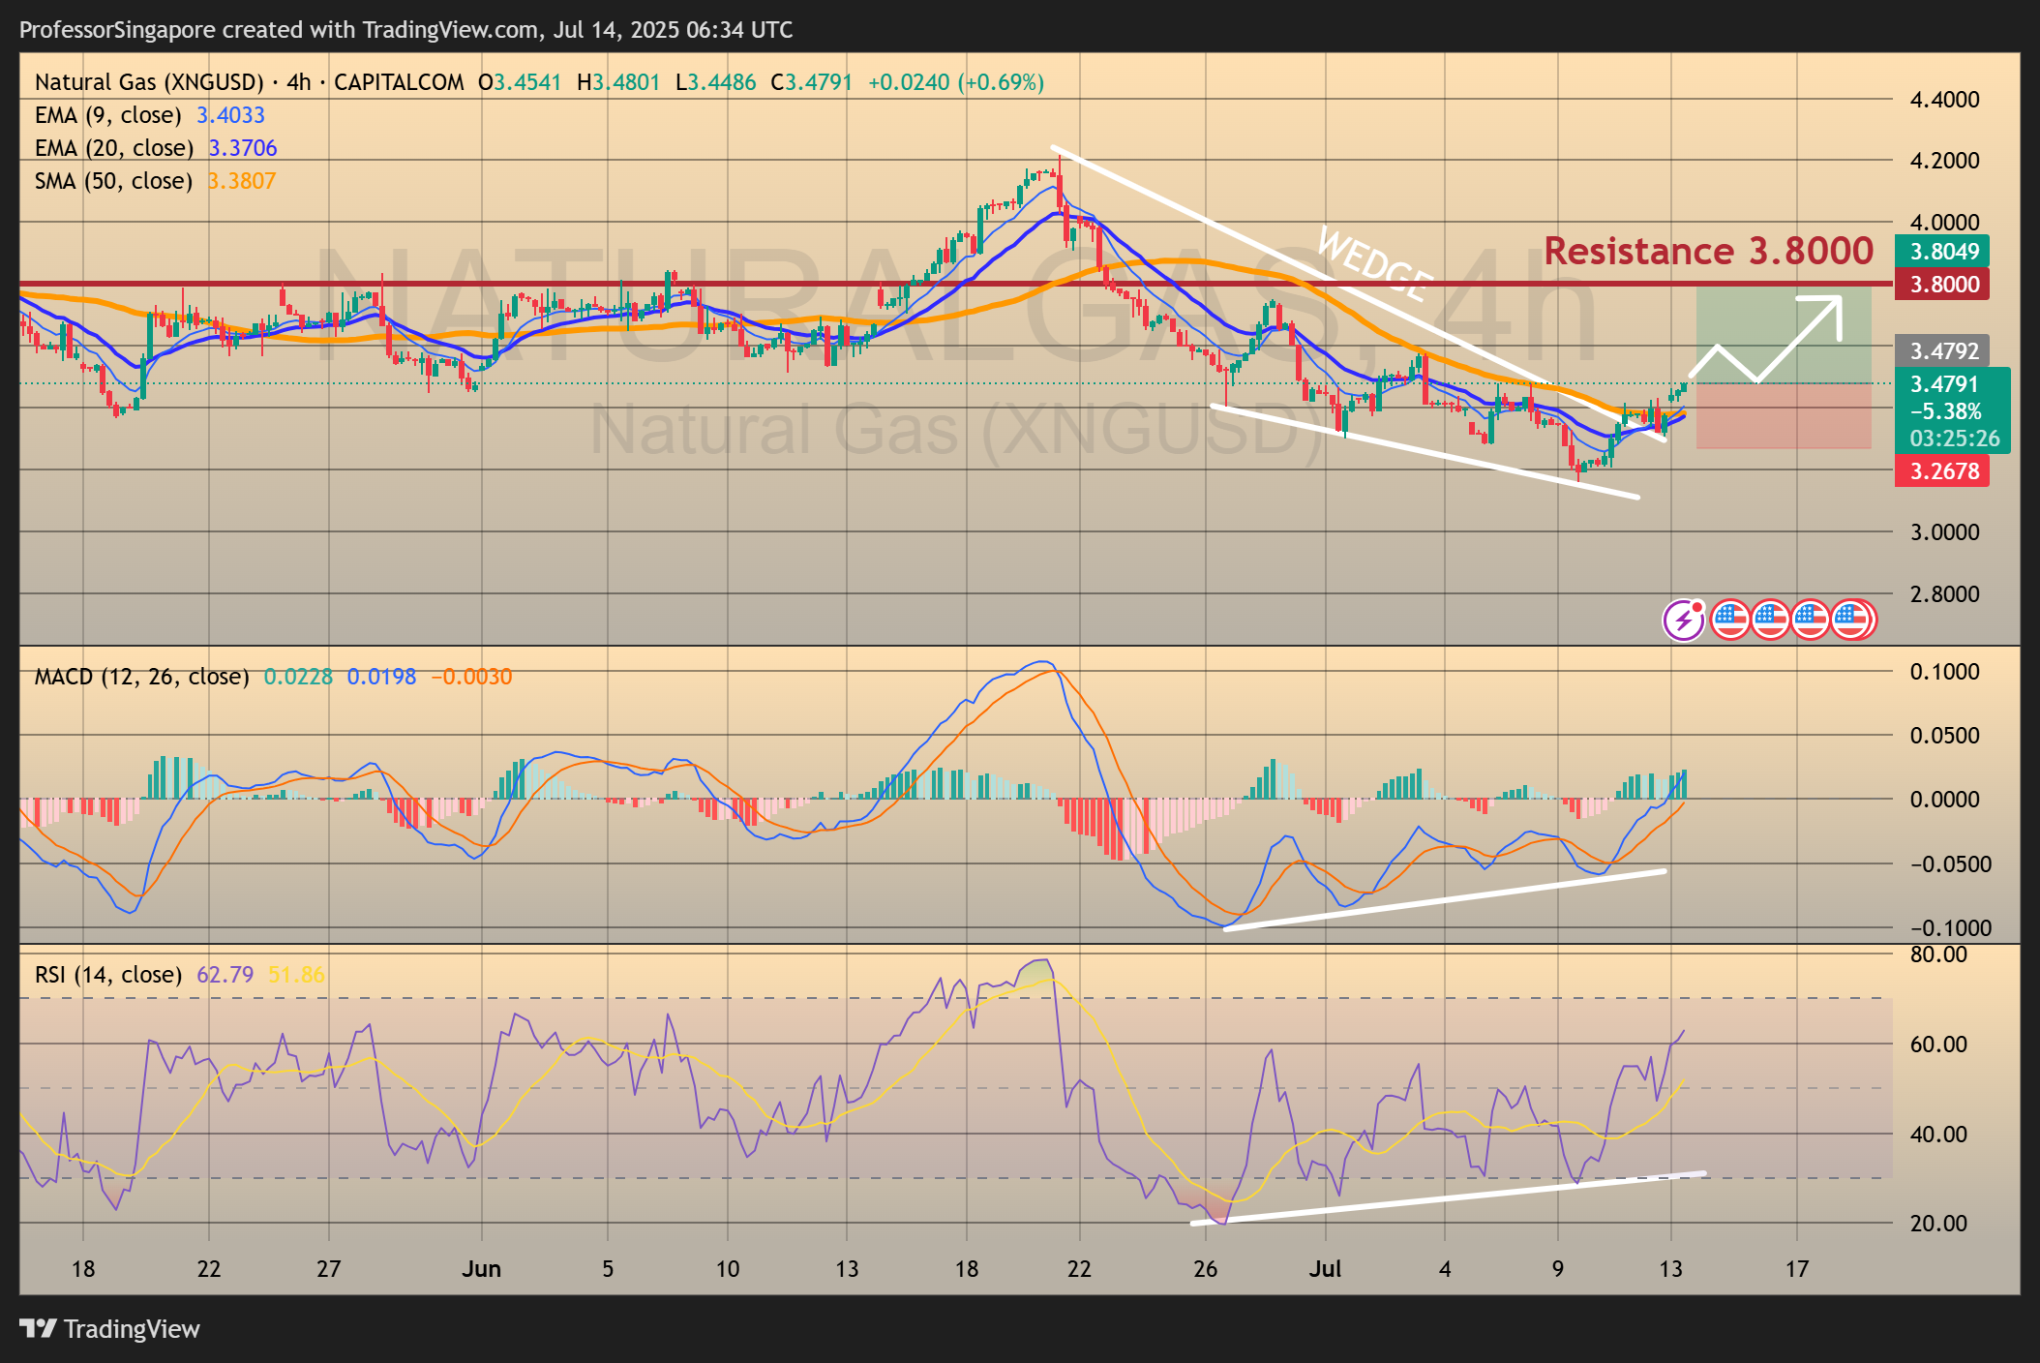This screenshot has width=2040, height=1363.
Task: Click the RSI average value 51.86
Action: (x=296, y=975)
